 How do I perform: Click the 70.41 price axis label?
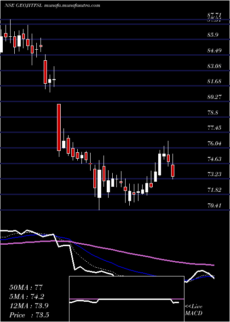click(x=214, y=205)
